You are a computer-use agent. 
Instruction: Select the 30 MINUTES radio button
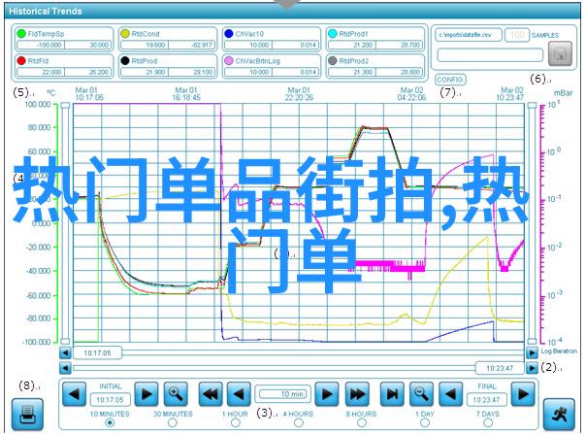pos(173,422)
